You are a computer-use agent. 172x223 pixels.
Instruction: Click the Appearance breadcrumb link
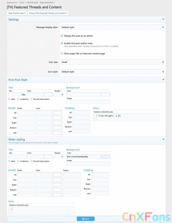click(12, 3)
